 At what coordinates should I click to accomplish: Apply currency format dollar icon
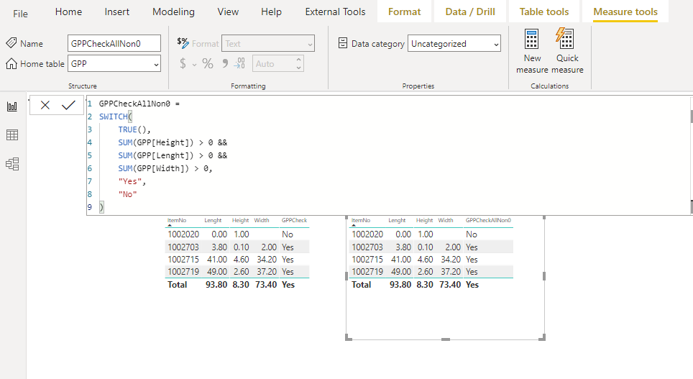183,64
